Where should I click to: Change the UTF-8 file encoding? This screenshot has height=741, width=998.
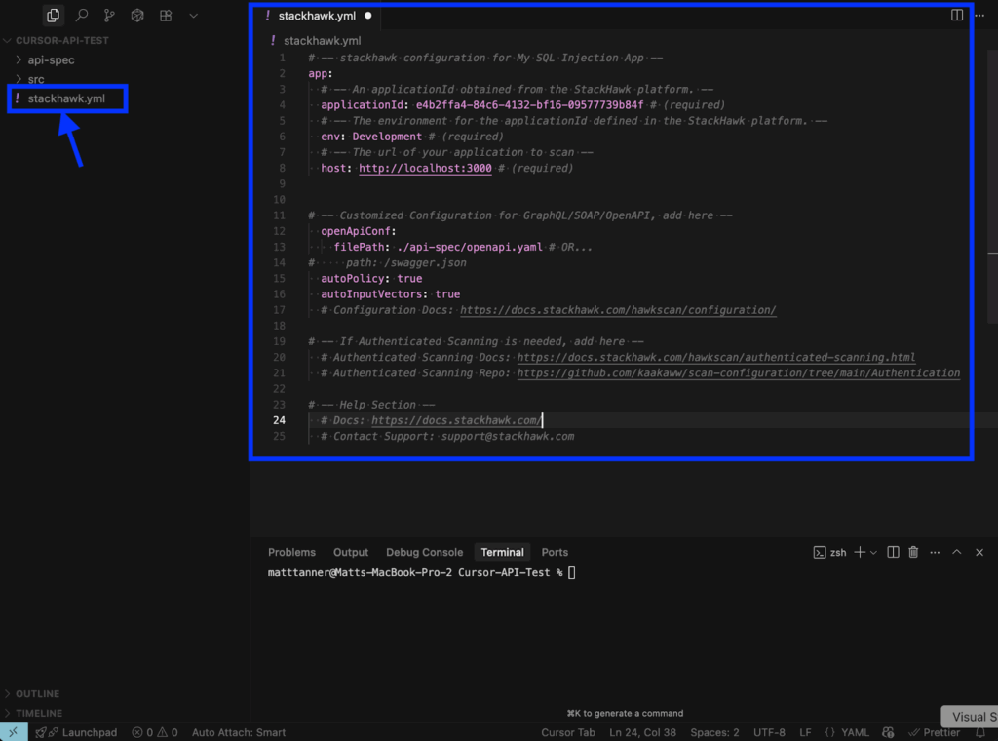pyautogui.click(x=769, y=732)
